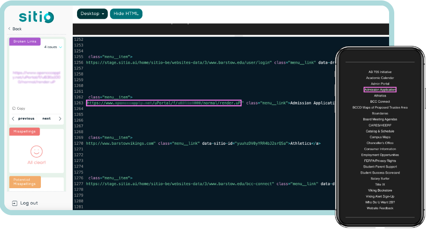Tap Website Feedback in phone menu
439x235 pixels.
click(x=380, y=208)
